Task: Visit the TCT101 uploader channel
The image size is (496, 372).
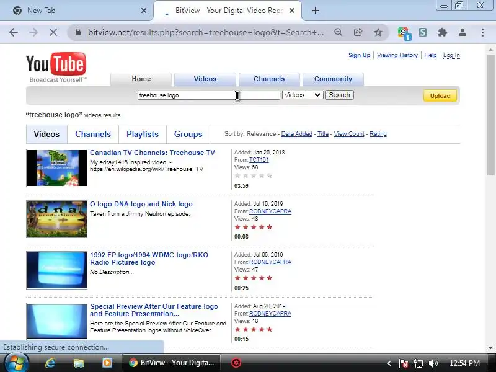Action: (x=259, y=160)
